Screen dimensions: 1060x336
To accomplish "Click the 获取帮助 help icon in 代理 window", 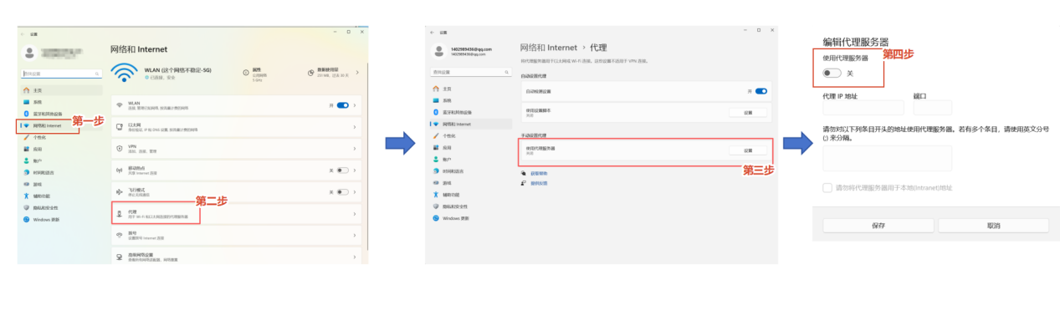I will click(524, 173).
